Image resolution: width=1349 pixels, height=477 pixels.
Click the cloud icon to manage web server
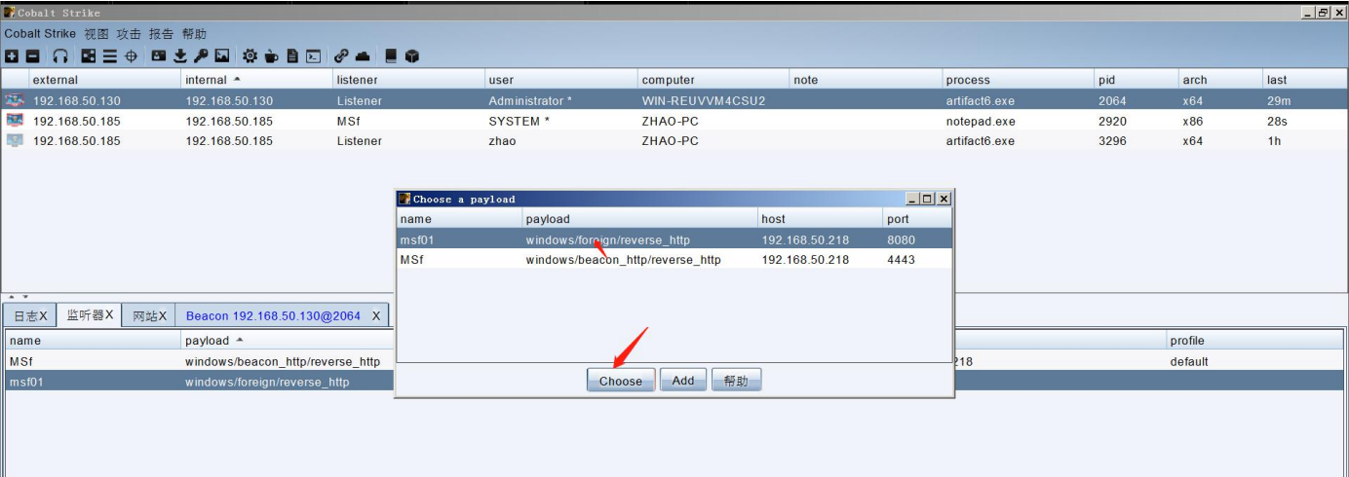click(x=363, y=56)
